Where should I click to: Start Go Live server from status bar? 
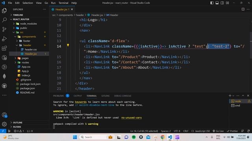pos(218,131)
